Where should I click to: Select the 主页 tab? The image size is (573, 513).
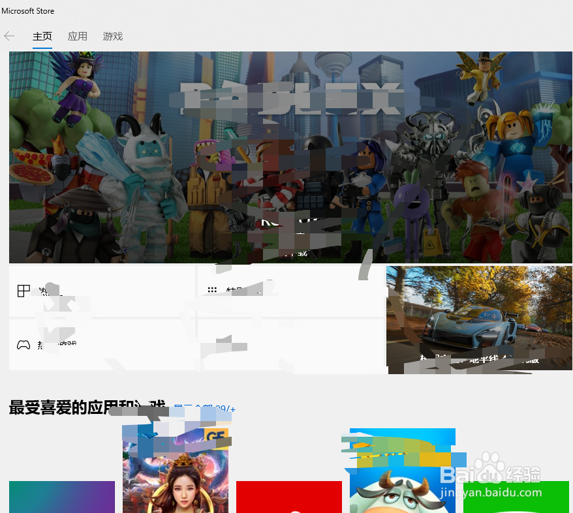pos(42,36)
